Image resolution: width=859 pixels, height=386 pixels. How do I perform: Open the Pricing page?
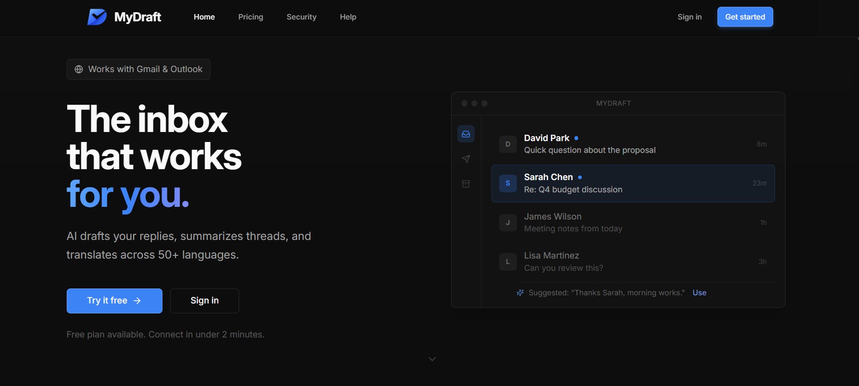click(250, 17)
